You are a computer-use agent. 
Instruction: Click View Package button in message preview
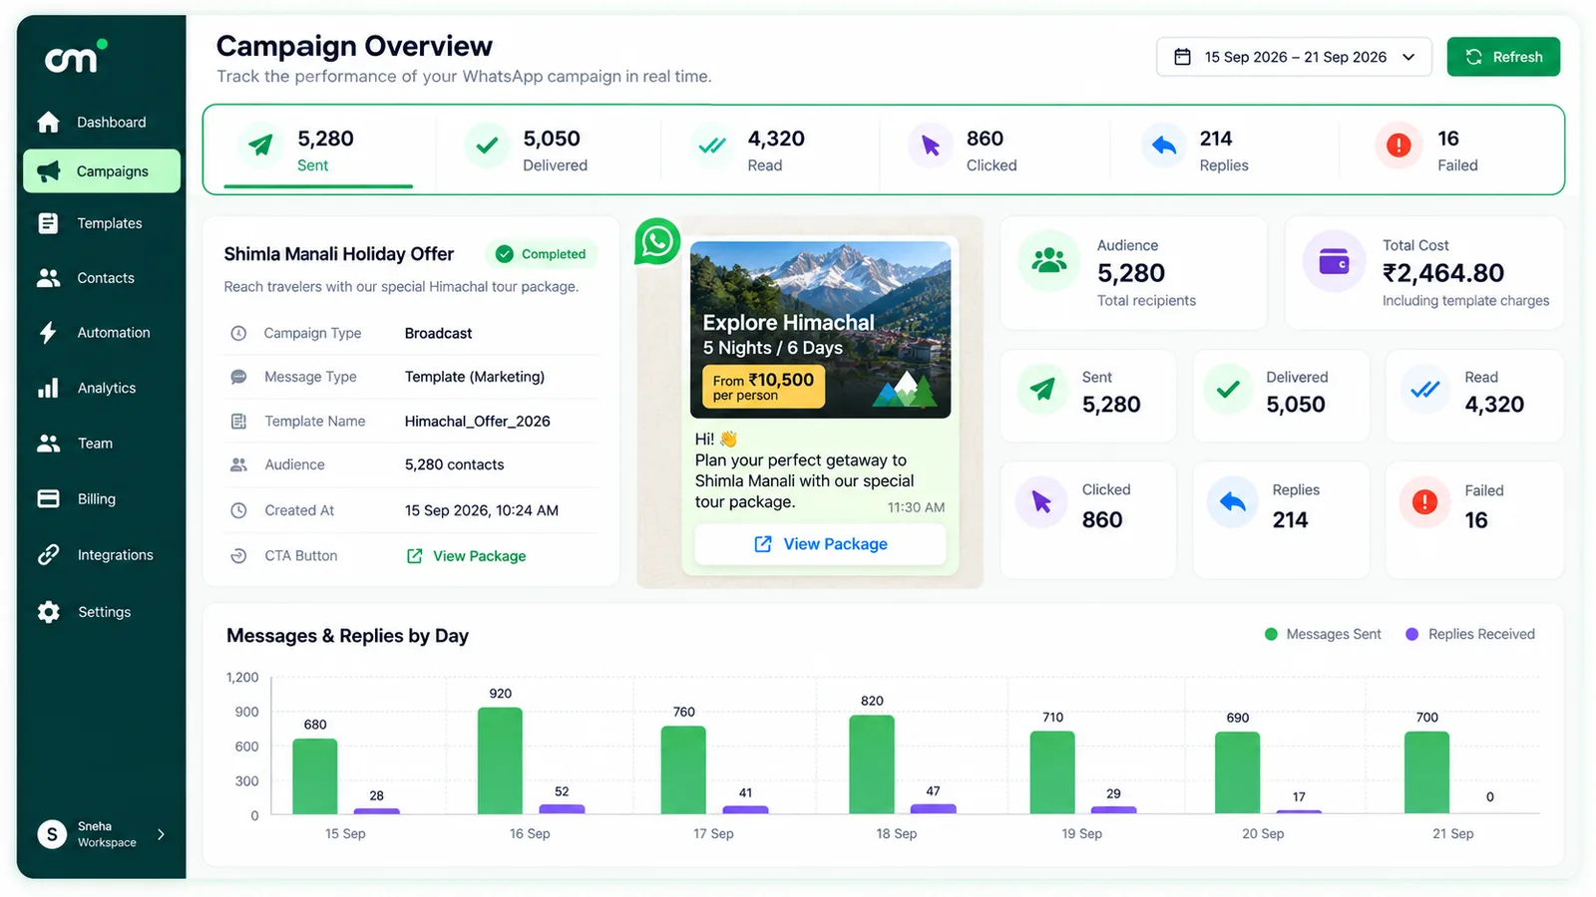[820, 544]
